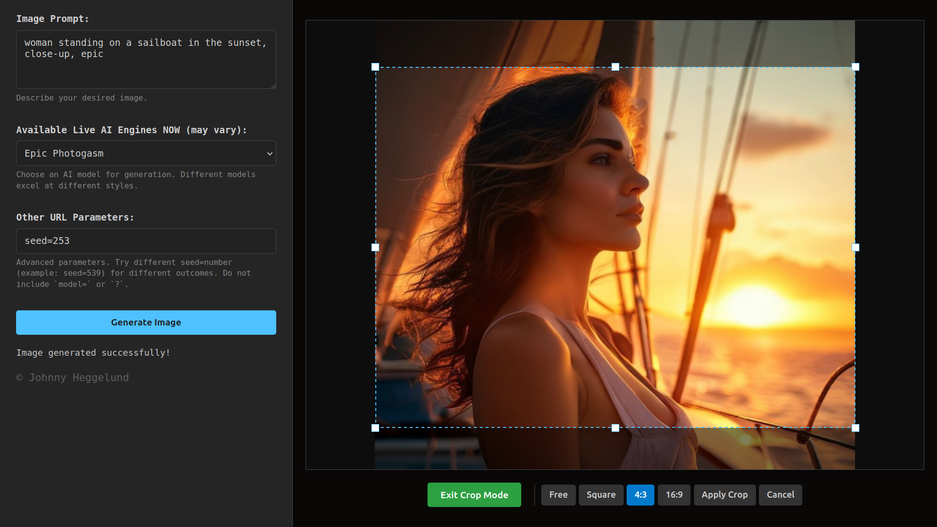Click the top-right crop handle

tap(856, 67)
